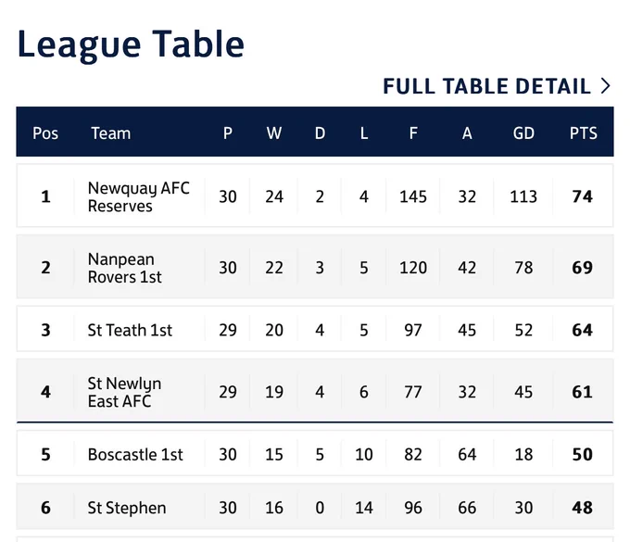This screenshot has height=542, width=630.
Task: Select the St Stephen team name
Action: (x=127, y=508)
